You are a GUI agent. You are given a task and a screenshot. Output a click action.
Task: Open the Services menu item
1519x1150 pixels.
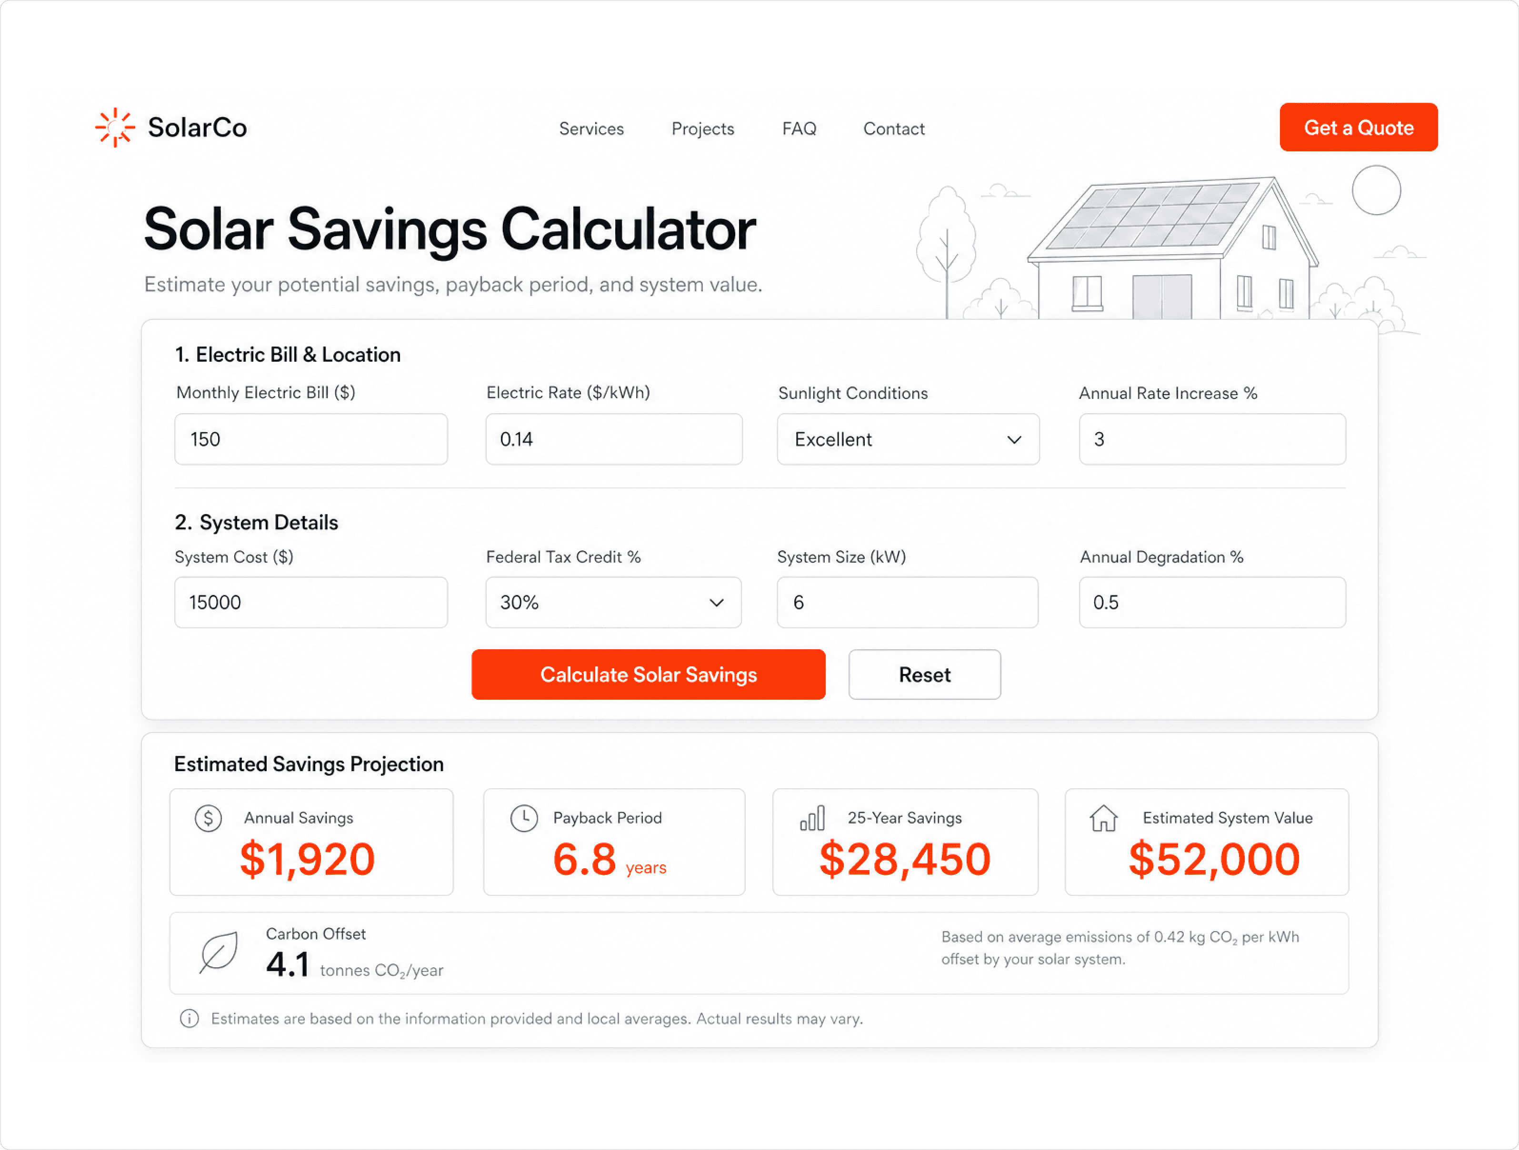[591, 129]
